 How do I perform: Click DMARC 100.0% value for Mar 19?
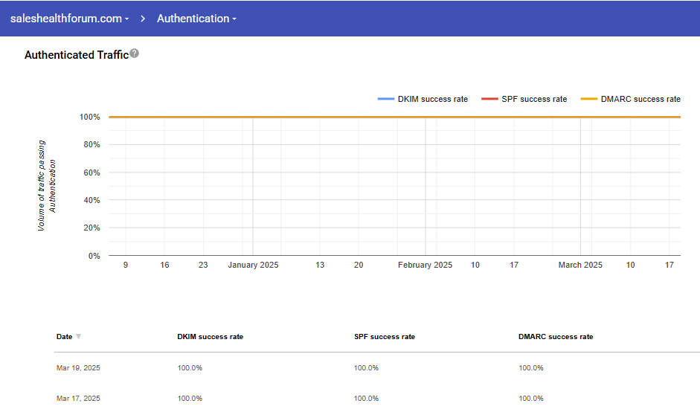[x=530, y=368]
